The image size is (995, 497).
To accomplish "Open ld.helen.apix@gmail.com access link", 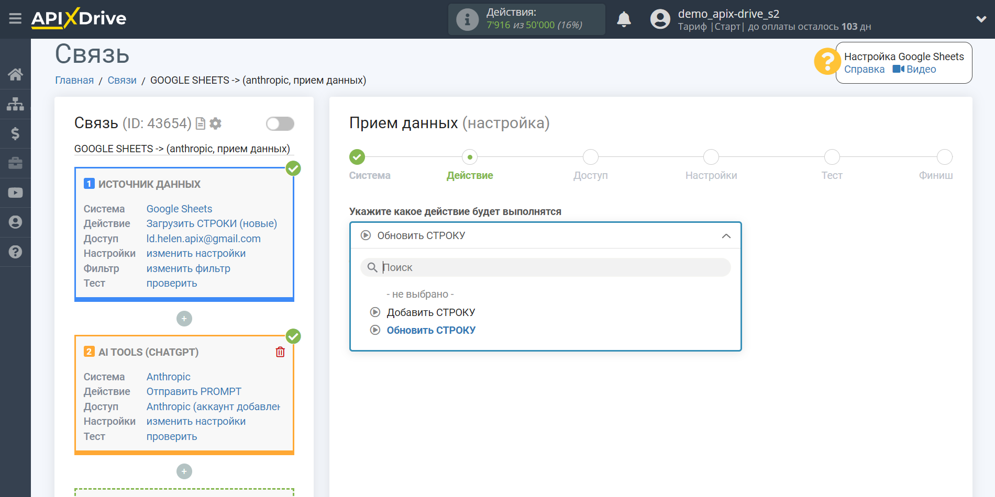I will 203,239.
